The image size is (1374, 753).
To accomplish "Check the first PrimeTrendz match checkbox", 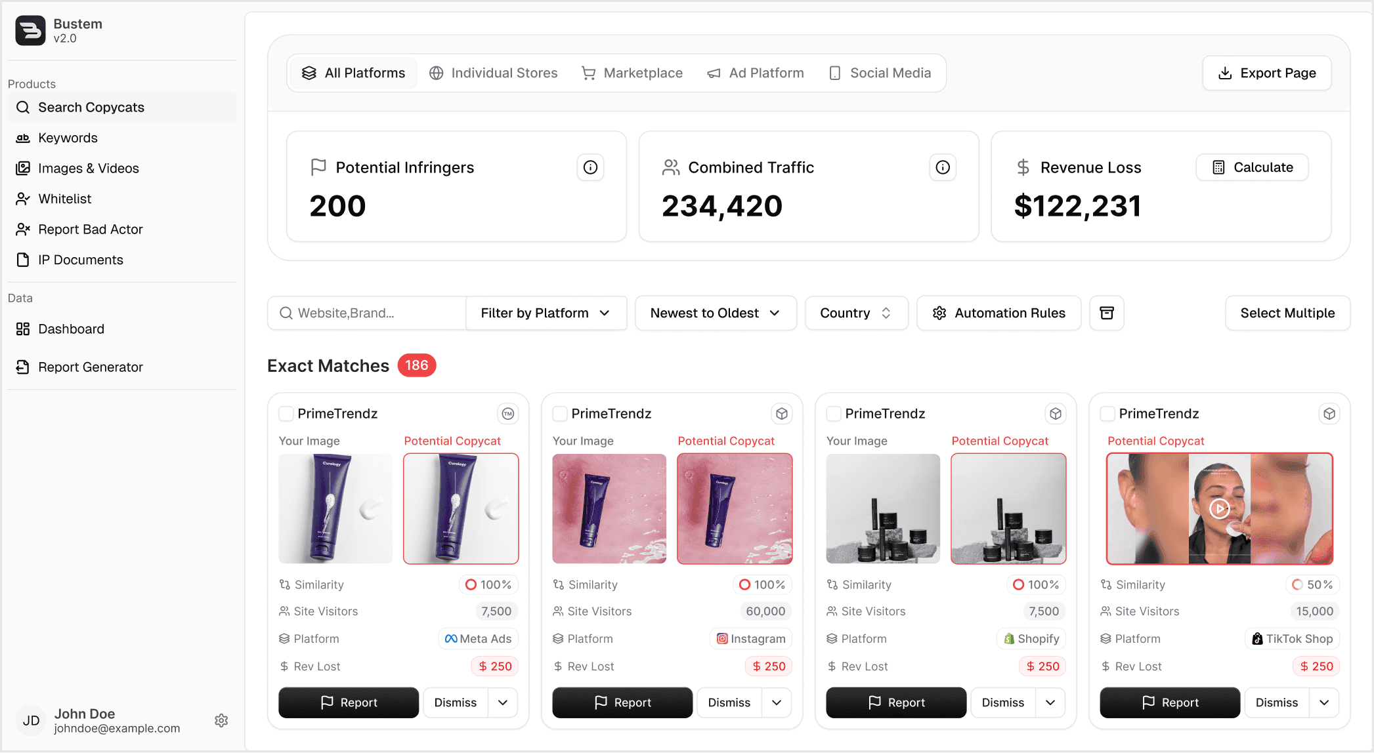I will 286,413.
